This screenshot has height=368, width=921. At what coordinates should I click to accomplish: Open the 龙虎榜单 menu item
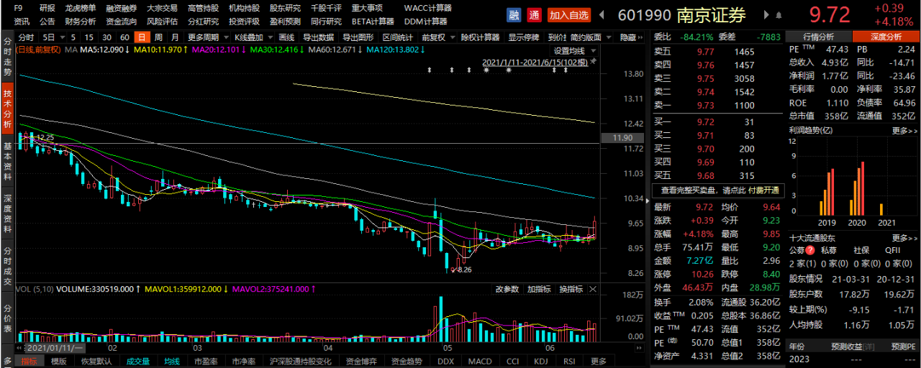[x=81, y=8]
